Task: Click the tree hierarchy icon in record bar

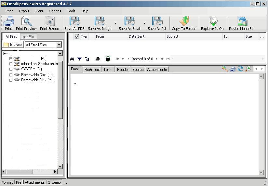Action: point(87,59)
